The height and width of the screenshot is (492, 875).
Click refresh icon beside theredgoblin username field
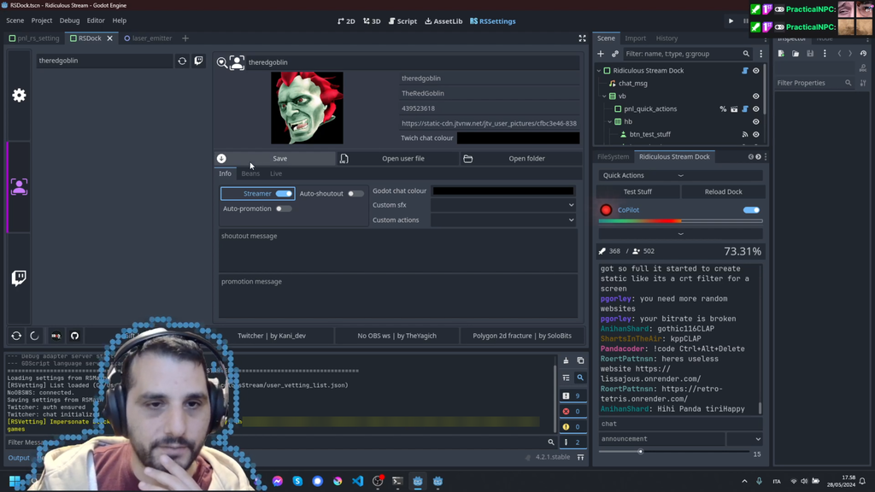click(182, 61)
